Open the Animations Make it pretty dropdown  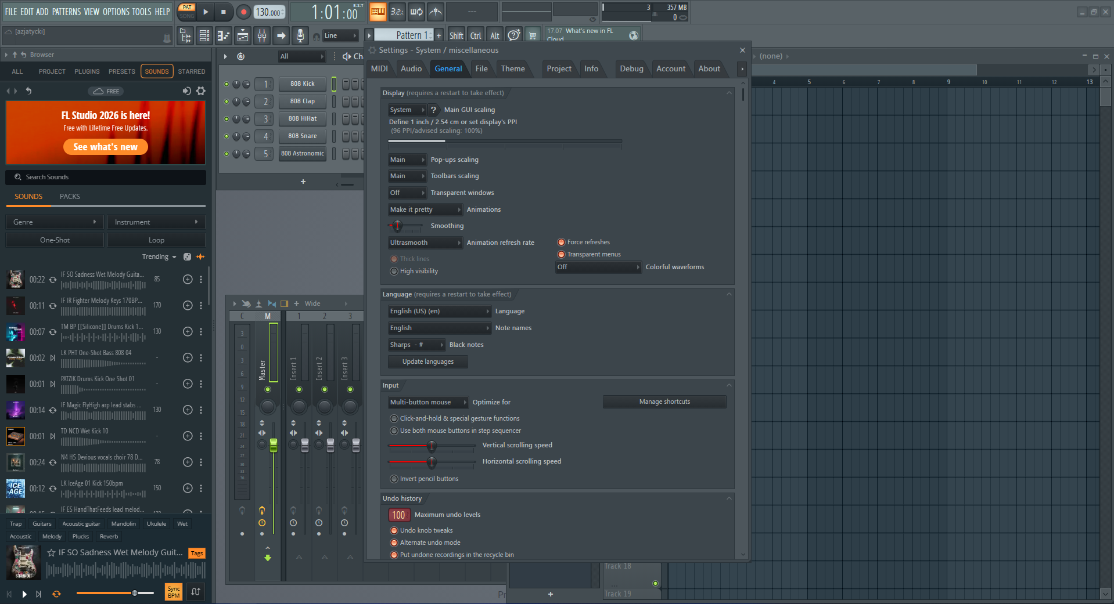click(x=425, y=209)
